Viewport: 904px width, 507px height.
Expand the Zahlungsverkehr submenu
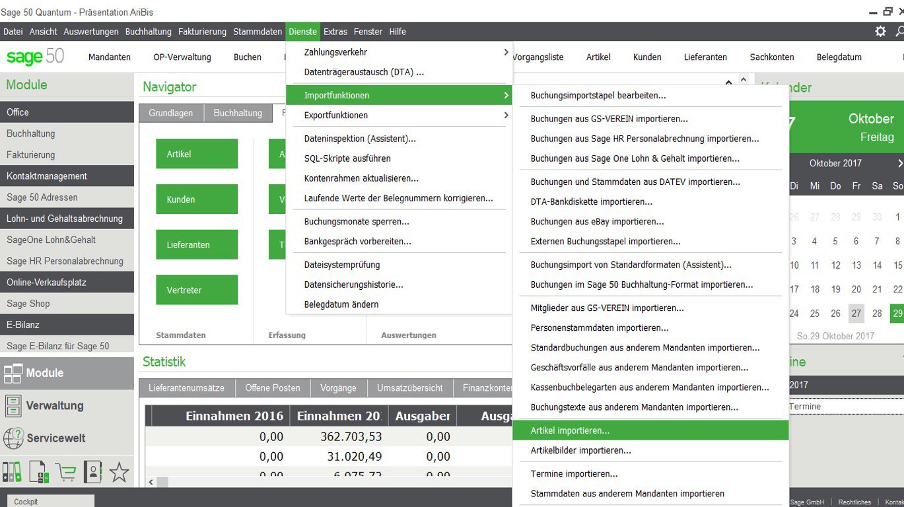click(x=399, y=52)
